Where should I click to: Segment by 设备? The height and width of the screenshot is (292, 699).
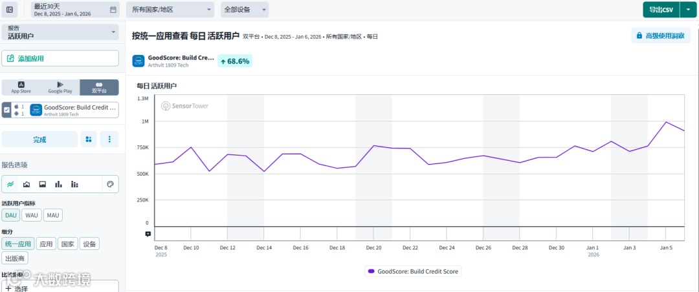pos(89,244)
